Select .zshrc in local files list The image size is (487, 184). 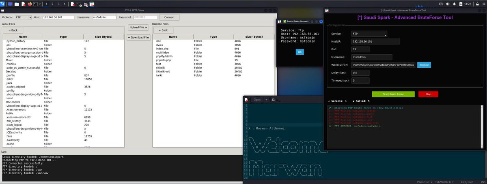(x=63, y=79)
